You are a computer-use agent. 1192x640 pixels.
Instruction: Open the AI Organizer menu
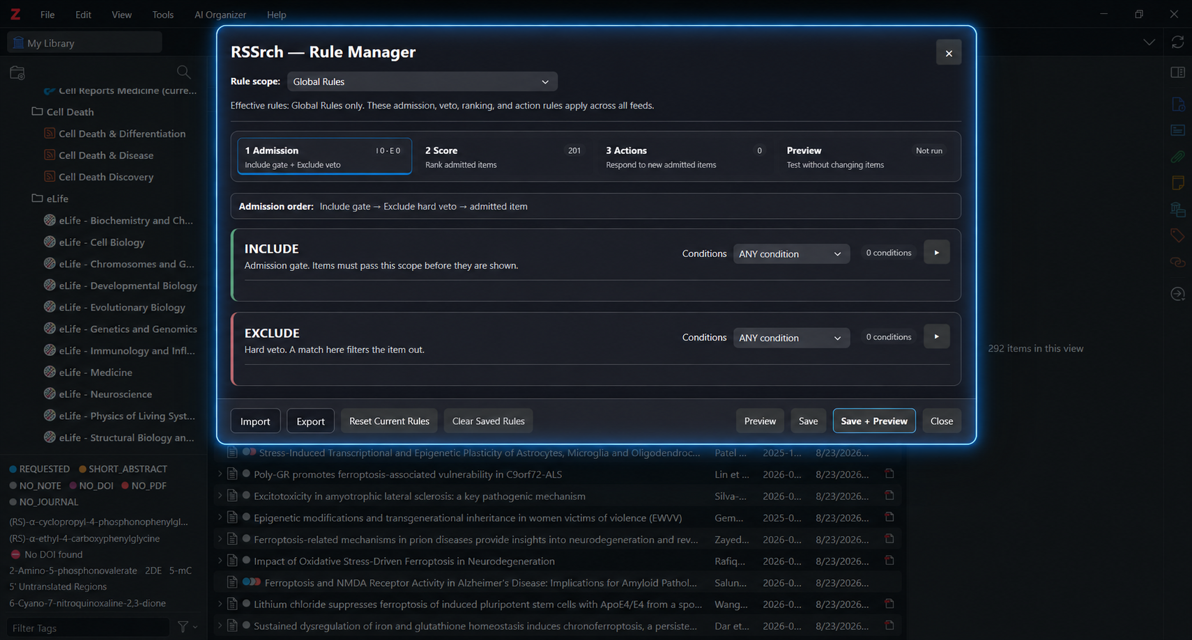click(220, 15)
